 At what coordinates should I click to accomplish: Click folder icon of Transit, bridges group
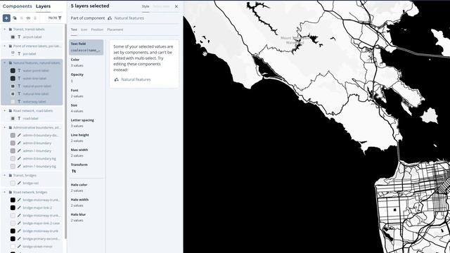tap(11, 175)
